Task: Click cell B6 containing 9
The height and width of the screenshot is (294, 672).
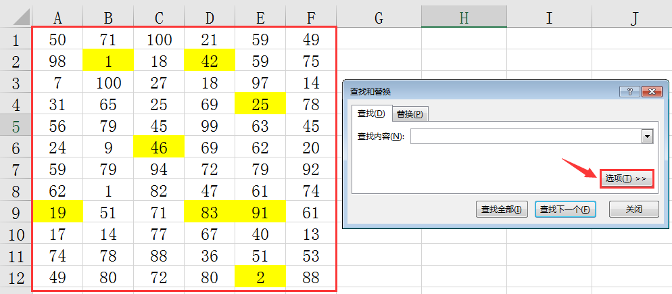Action: pyautogui.click(x=108, y=148)
